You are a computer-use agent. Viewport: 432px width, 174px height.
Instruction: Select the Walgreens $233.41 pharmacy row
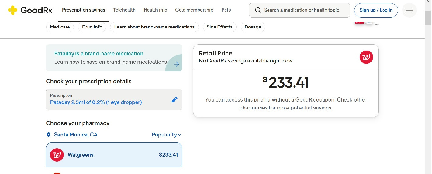[114, 155]
